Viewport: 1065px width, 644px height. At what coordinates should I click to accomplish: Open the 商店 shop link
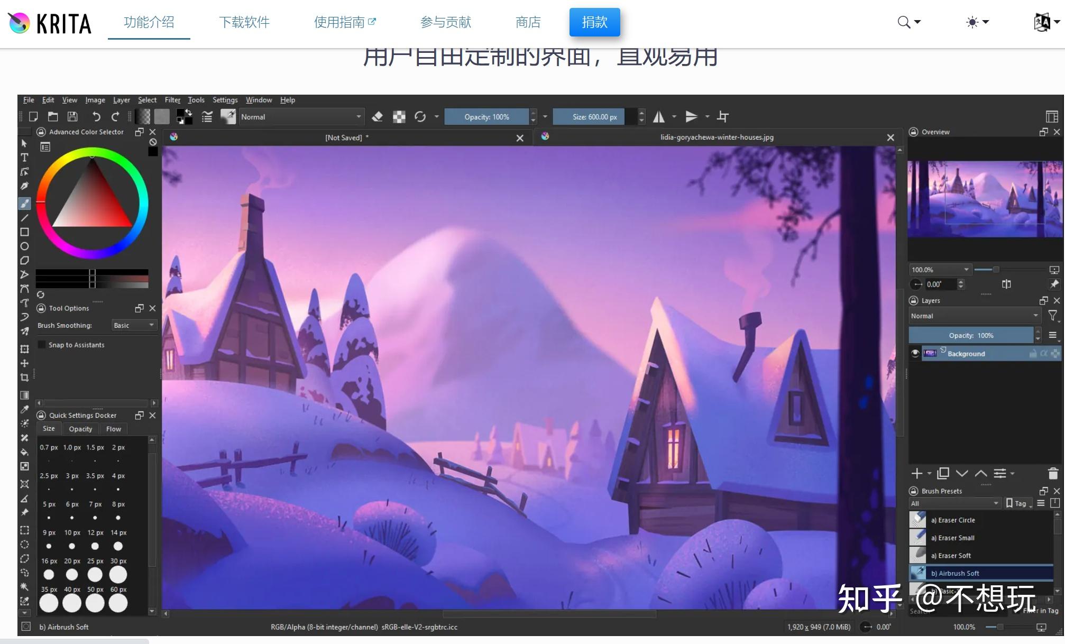528,22
